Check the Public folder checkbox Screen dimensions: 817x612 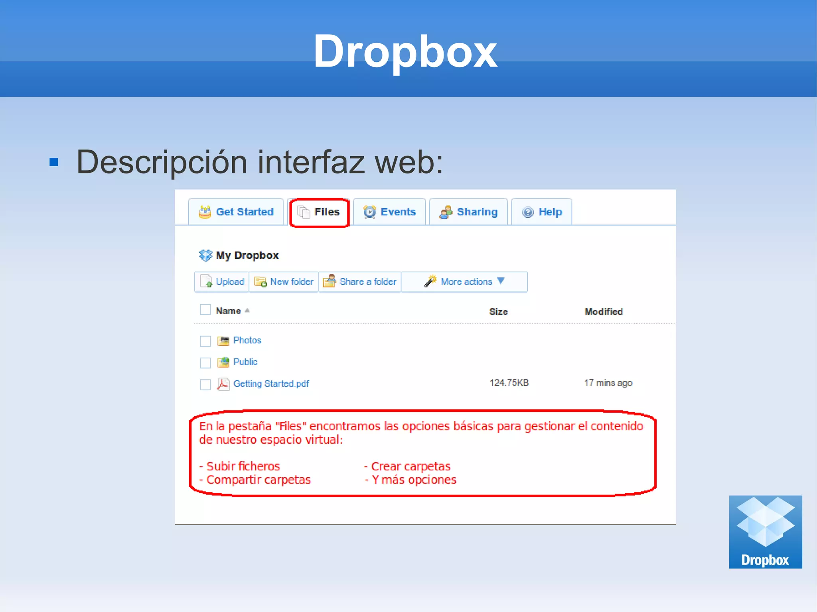[x=205, y=362]
